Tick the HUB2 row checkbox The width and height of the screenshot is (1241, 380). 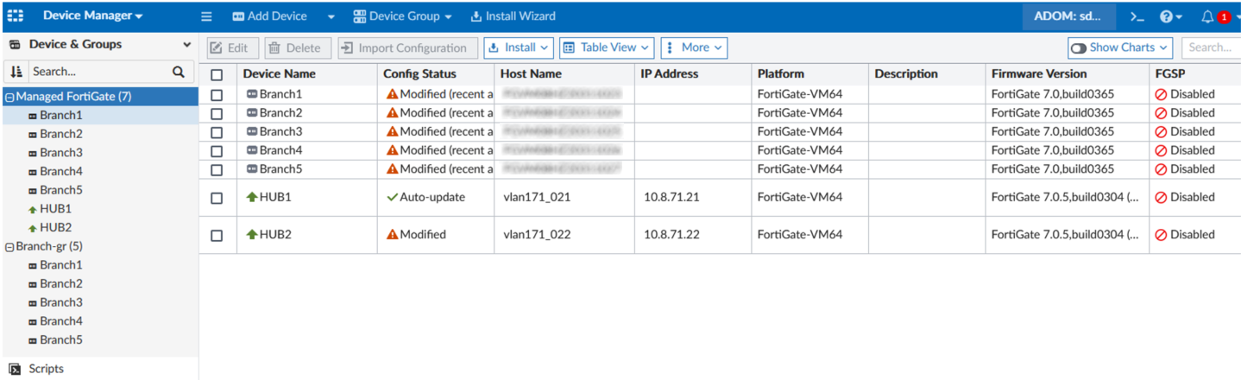click(217, 235)
